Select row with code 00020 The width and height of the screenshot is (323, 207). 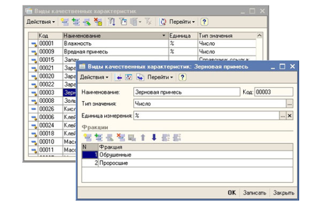(53, 76)
